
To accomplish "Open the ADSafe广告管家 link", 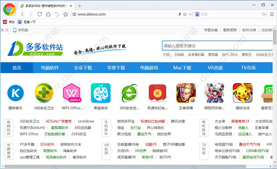I will [x=59, y=121].
